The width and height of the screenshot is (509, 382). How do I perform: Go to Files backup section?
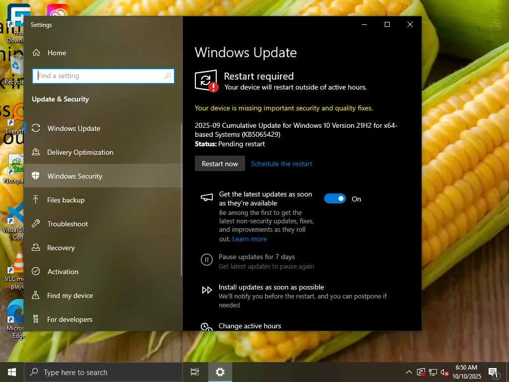point(102,200)
